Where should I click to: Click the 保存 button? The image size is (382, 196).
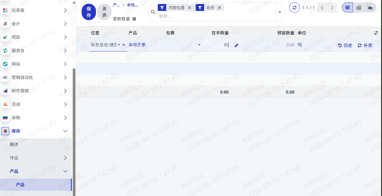pyautogui.click(x=89, y=12)
